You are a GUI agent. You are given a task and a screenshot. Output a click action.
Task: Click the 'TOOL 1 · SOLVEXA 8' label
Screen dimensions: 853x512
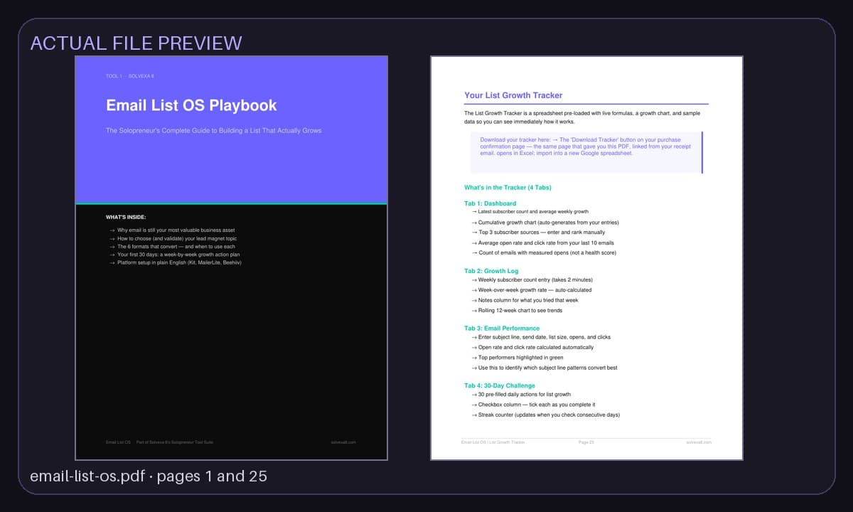click(130, 75)
